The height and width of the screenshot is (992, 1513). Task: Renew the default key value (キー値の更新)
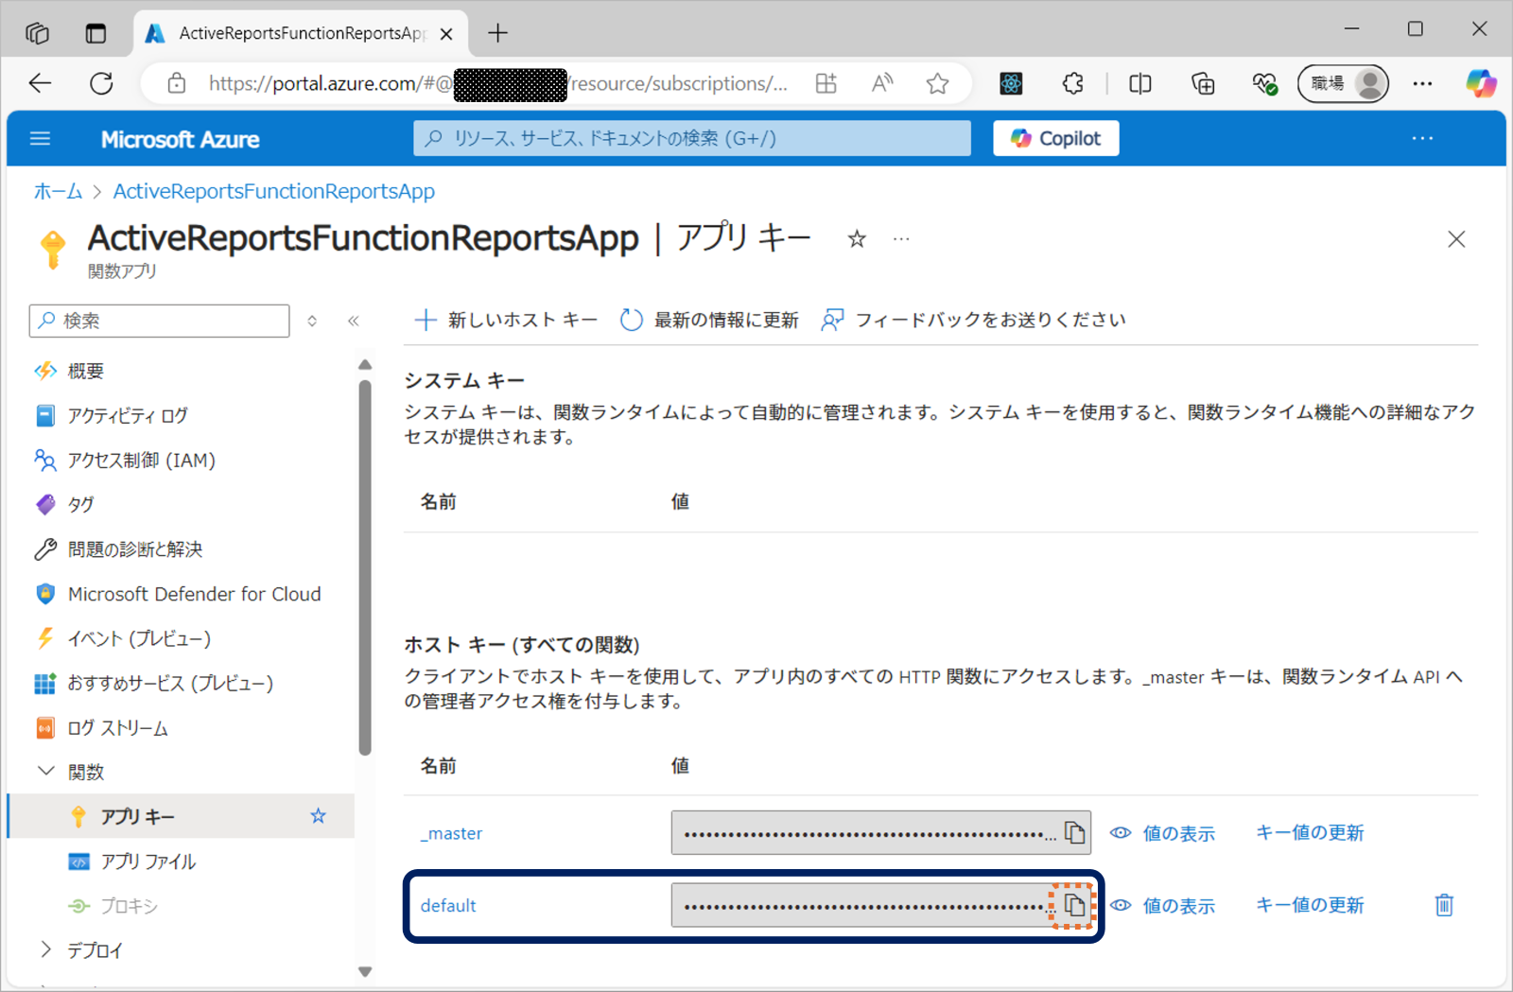(1310, 905)
